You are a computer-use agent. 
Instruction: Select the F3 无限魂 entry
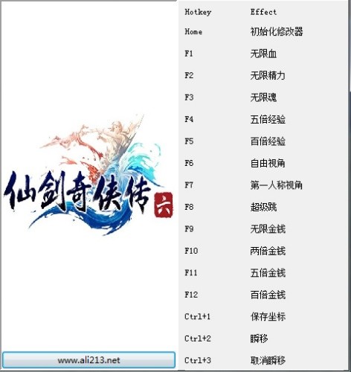[x=263, y=97]
